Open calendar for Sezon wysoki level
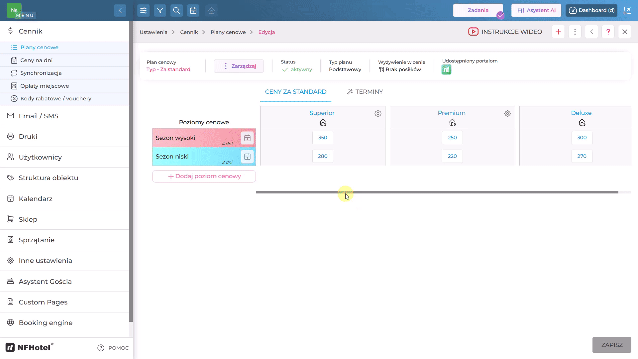Image resolution: width=638 pixels, height=359 pixels. (247, 138)
